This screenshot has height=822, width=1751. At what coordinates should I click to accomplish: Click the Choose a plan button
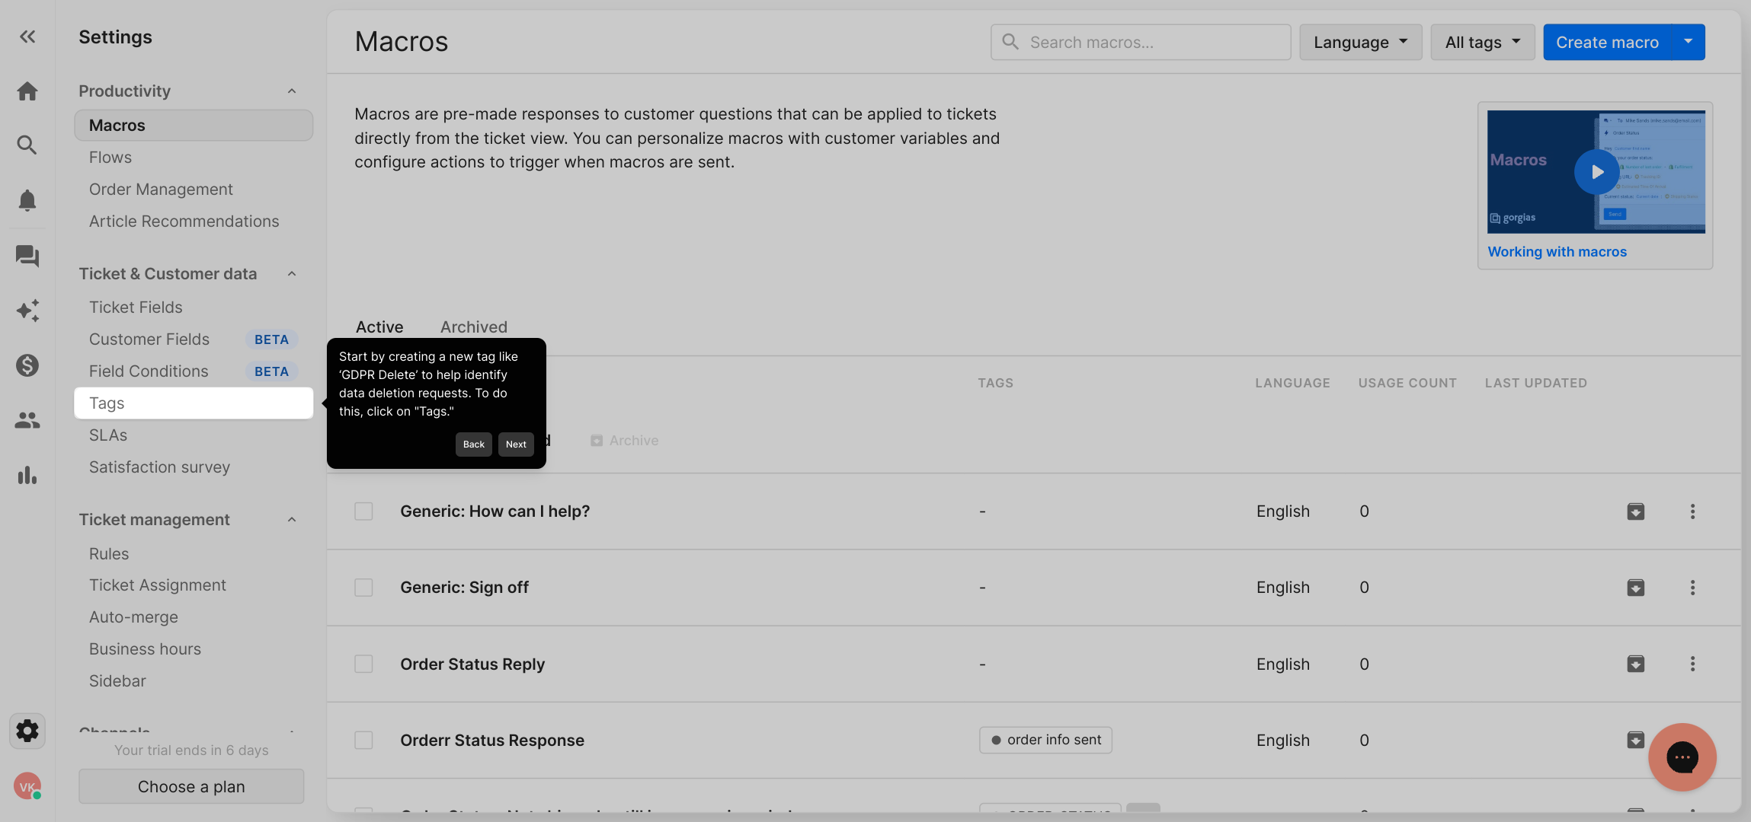click(191, 786)
